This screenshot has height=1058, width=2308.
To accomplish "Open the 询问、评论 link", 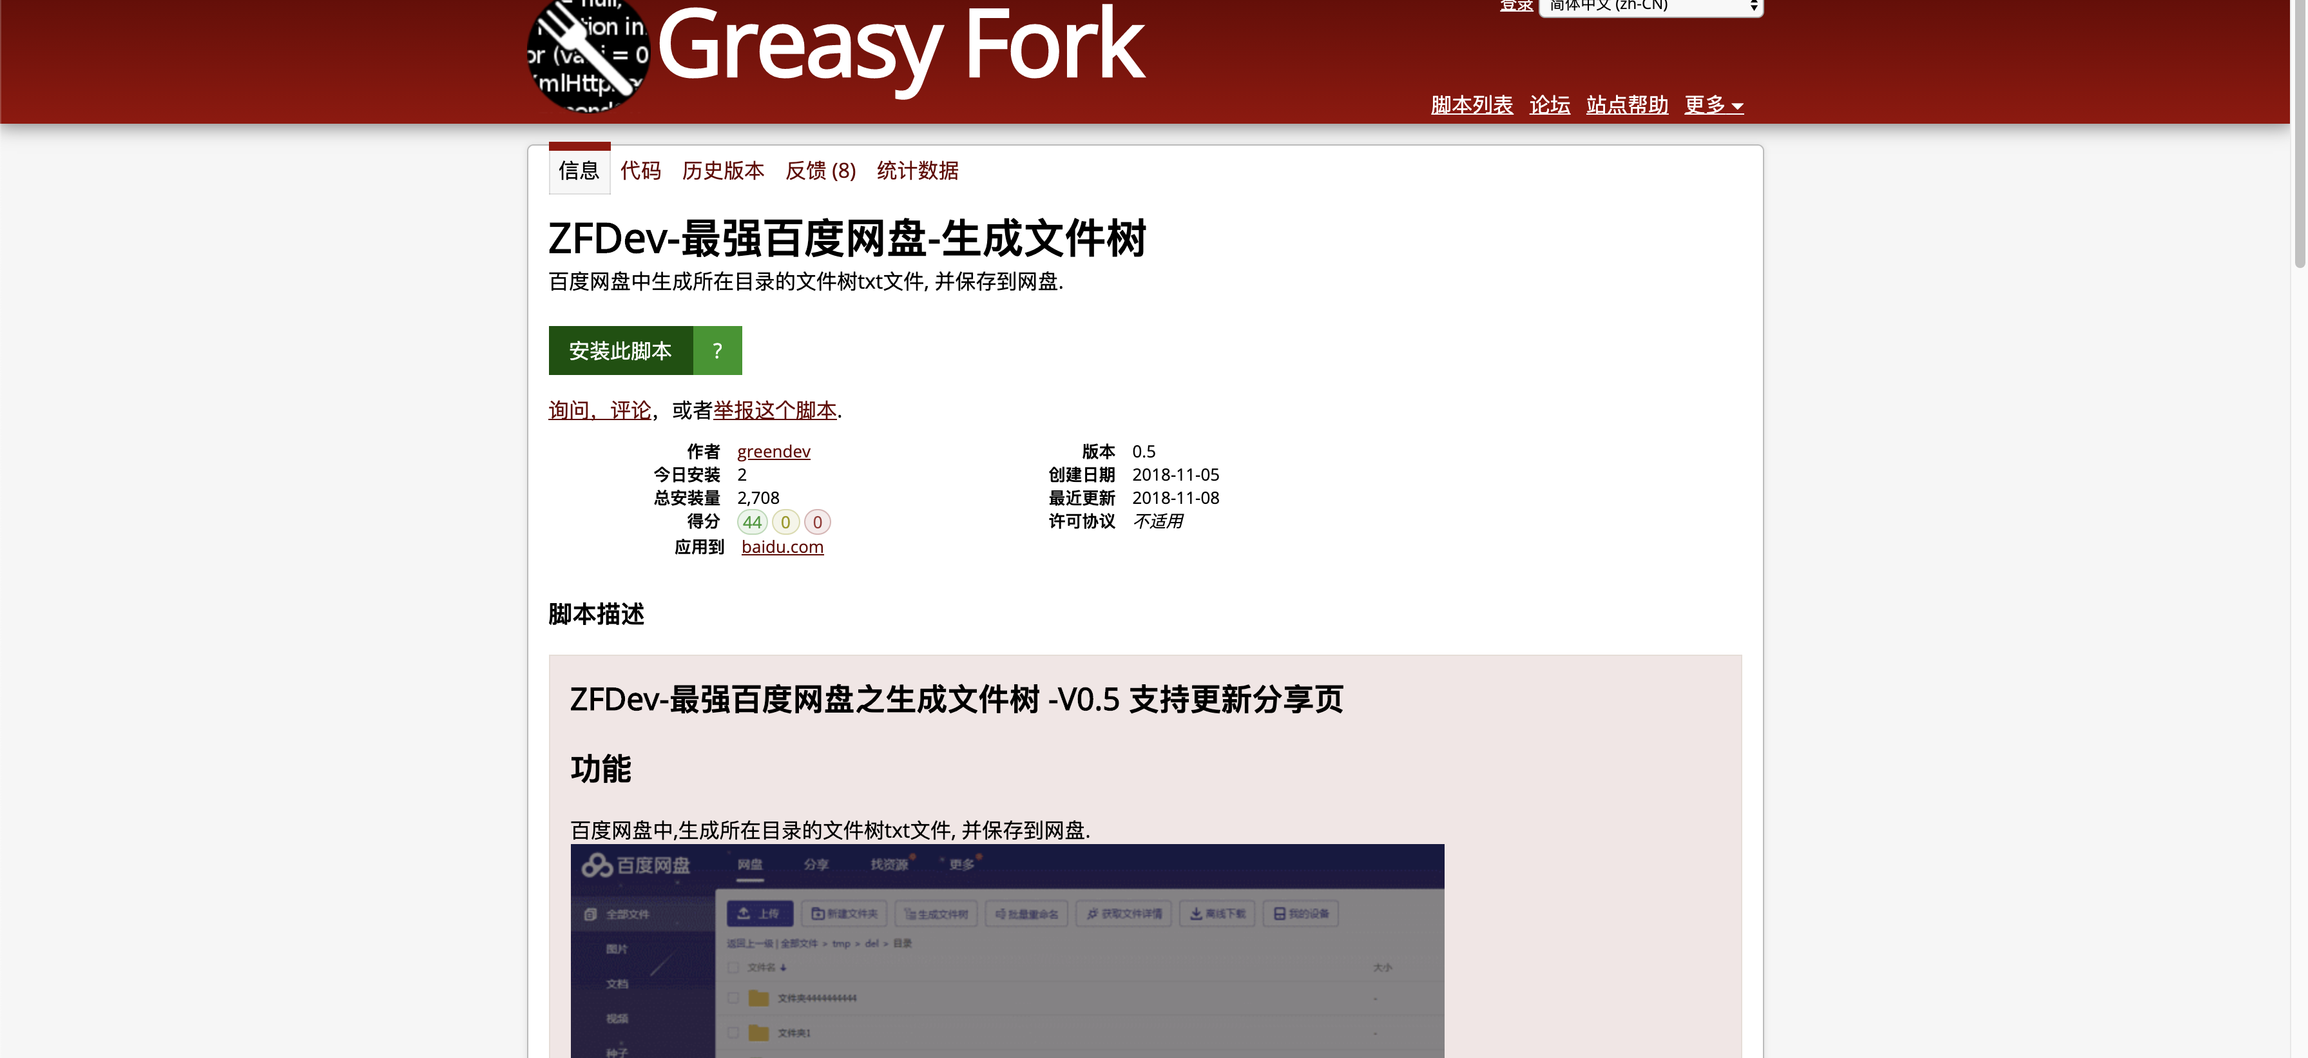I will click(x=599, y=410).
